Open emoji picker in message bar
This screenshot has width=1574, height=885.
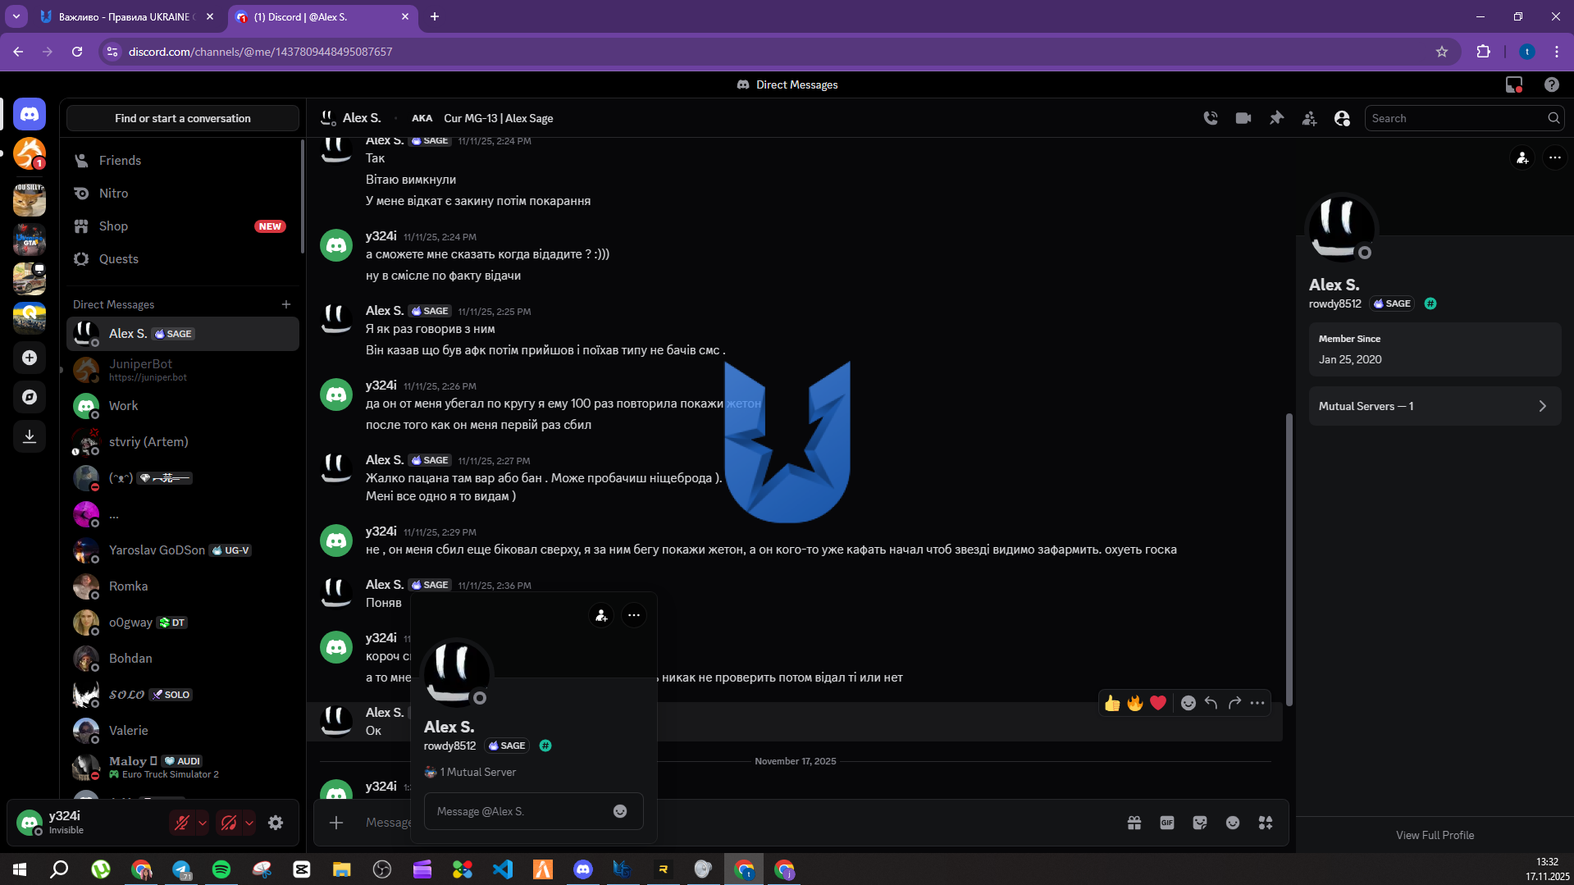(x=1233, y=823)
